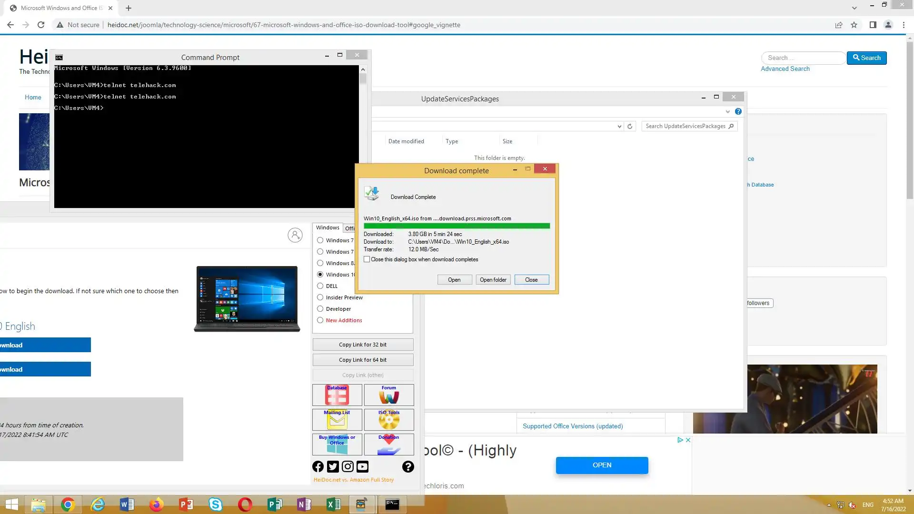Image resolution: width=914 pixels, height=514 pixels.
Task: Open Opera from the taskbar
Action: [x=245, y=504]
